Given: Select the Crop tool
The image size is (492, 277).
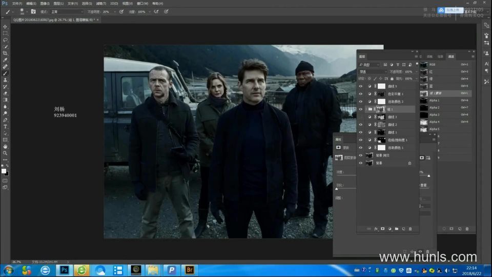Looking at the screenshot, I should coord(5,53).
